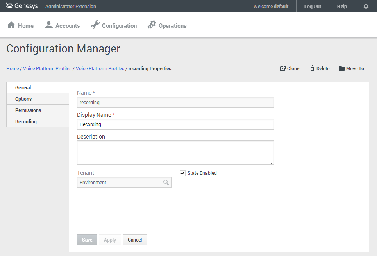Click the Display Name field
This screenshot has width=377, height=256.
pos(175,124)
